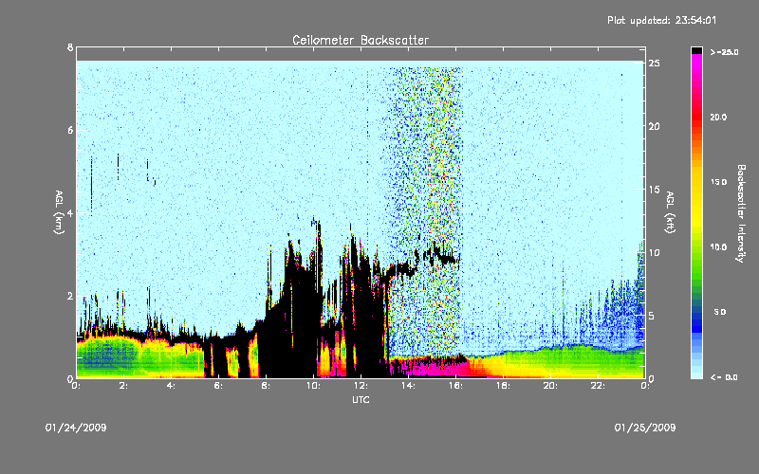Click the 'Ceilometer Backscatter' chart title
759x474 pixels.
[x=361, y=40]
